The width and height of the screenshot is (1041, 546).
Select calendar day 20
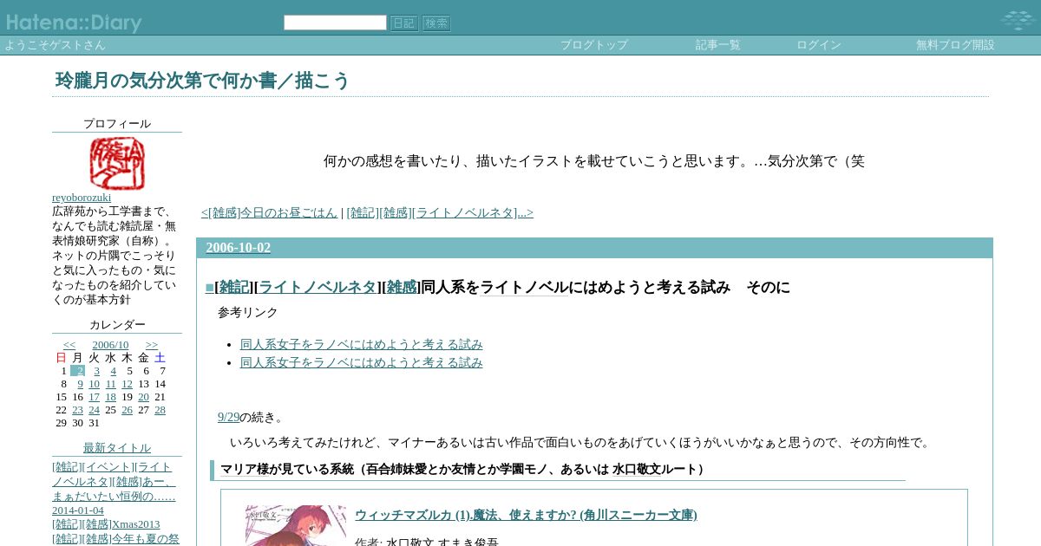pyautogui.click(x=143, y=397)
